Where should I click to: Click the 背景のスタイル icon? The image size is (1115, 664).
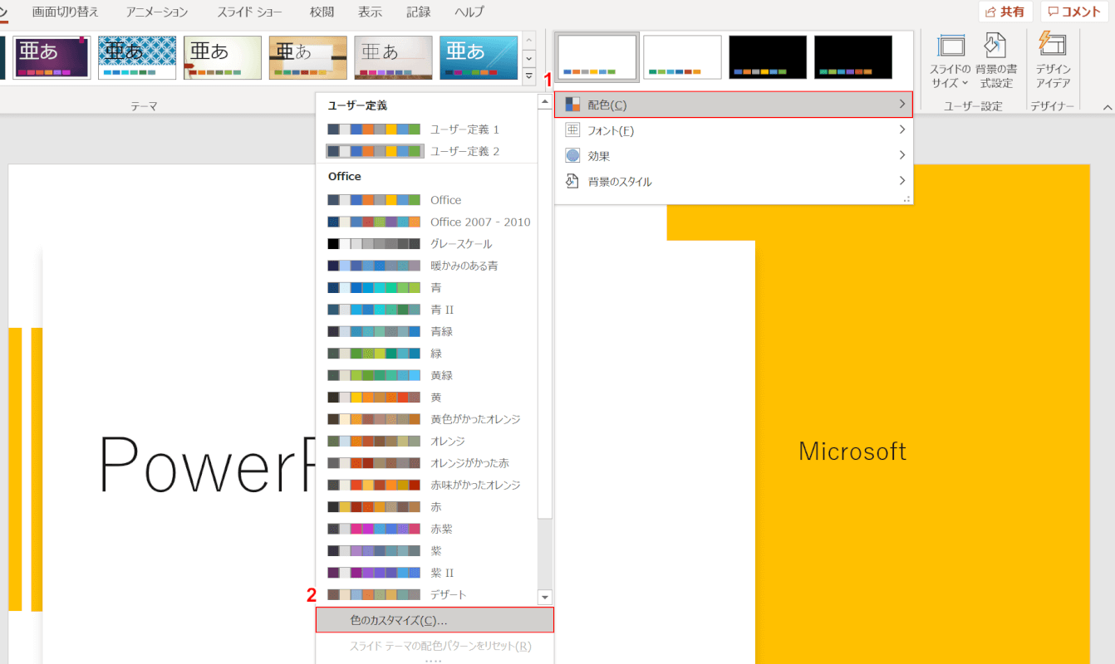coord(572,181)
